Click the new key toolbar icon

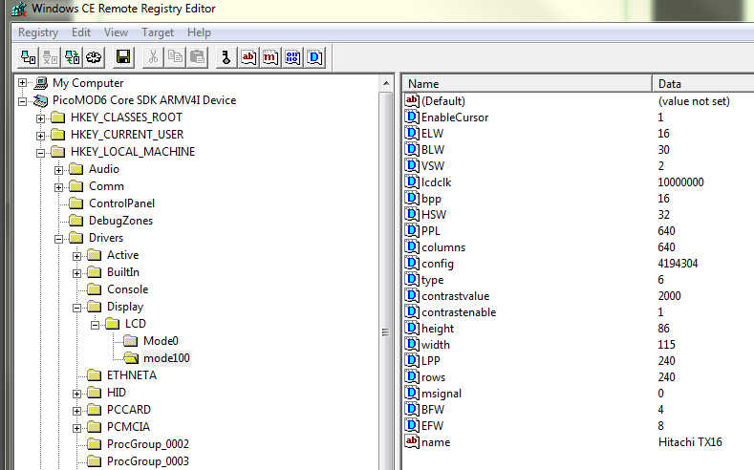[x=226, y=57]
